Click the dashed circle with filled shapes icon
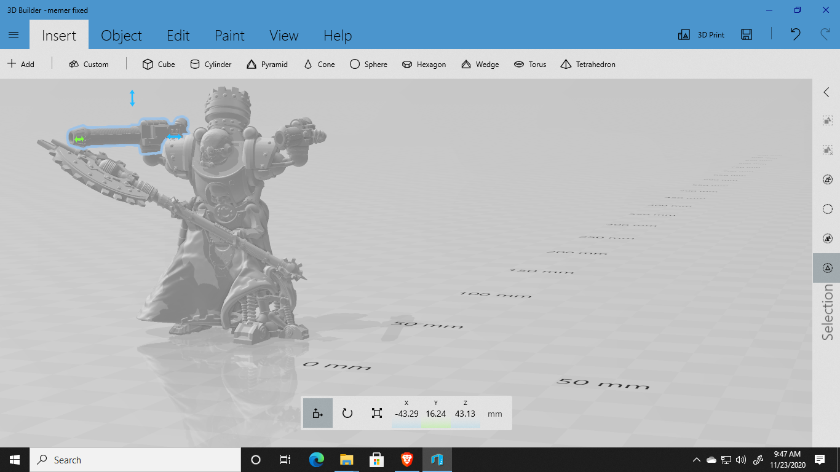 (x=828, y=238)
